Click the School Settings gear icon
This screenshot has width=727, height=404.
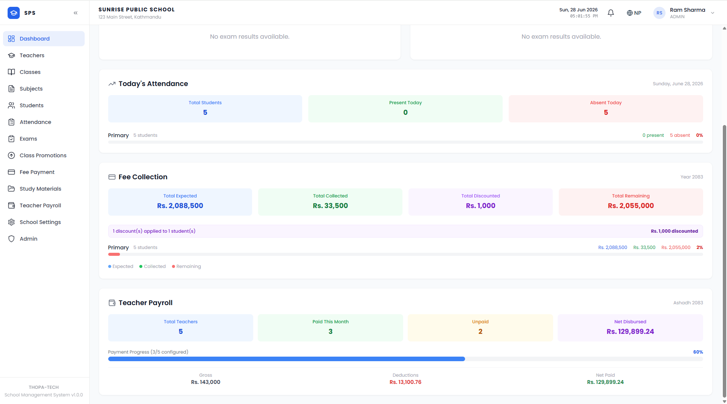click(x=11, y=222)
